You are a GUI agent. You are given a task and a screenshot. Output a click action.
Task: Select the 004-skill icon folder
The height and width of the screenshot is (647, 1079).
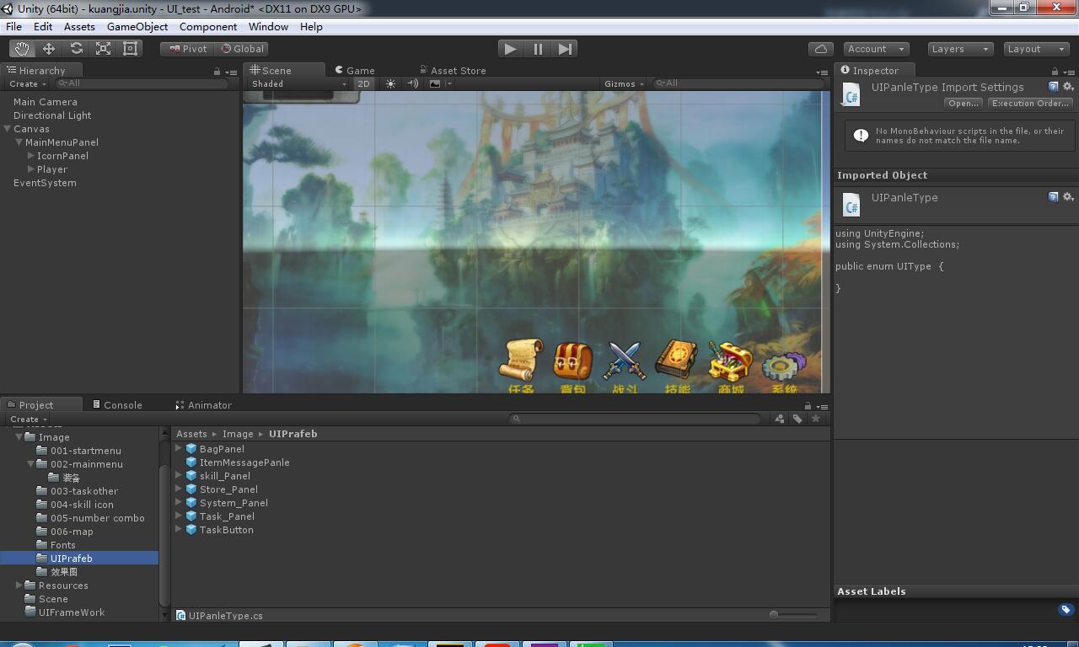(x=82, y=505)
